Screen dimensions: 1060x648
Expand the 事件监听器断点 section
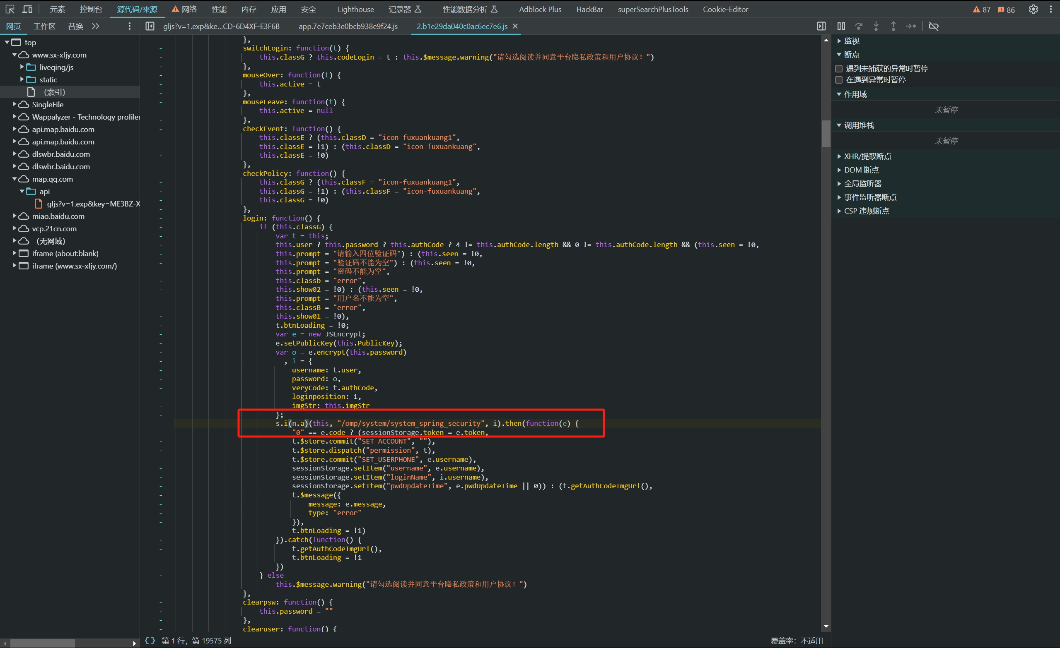[x=839, y=197]
